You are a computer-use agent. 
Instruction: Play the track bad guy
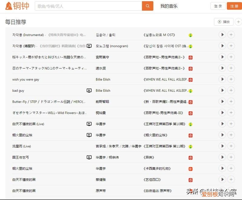[223, 90]
